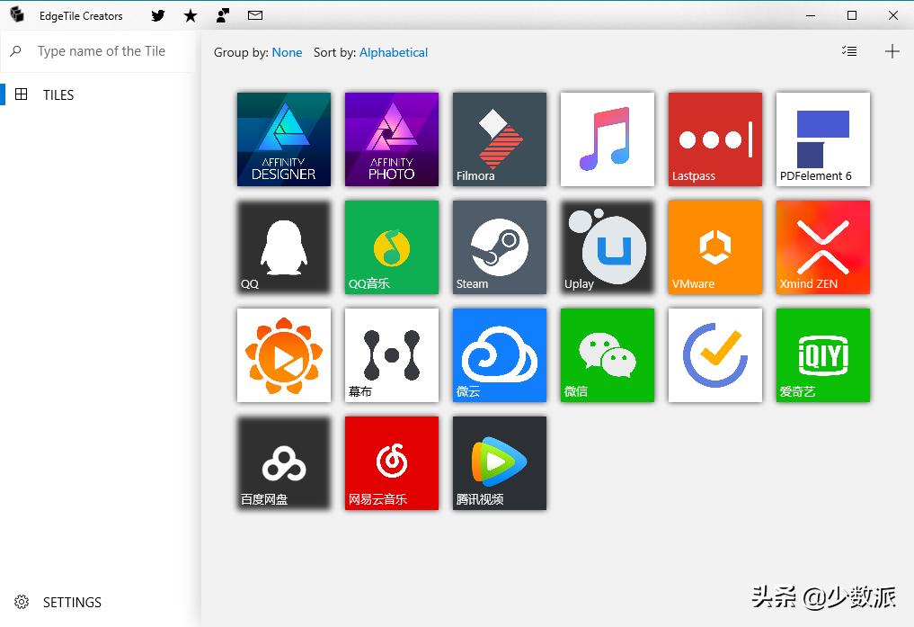Image resolution: width=914 pixels, height=627 pixels.
Task: Select the music note (iTunes) tile
Action: 608,139
